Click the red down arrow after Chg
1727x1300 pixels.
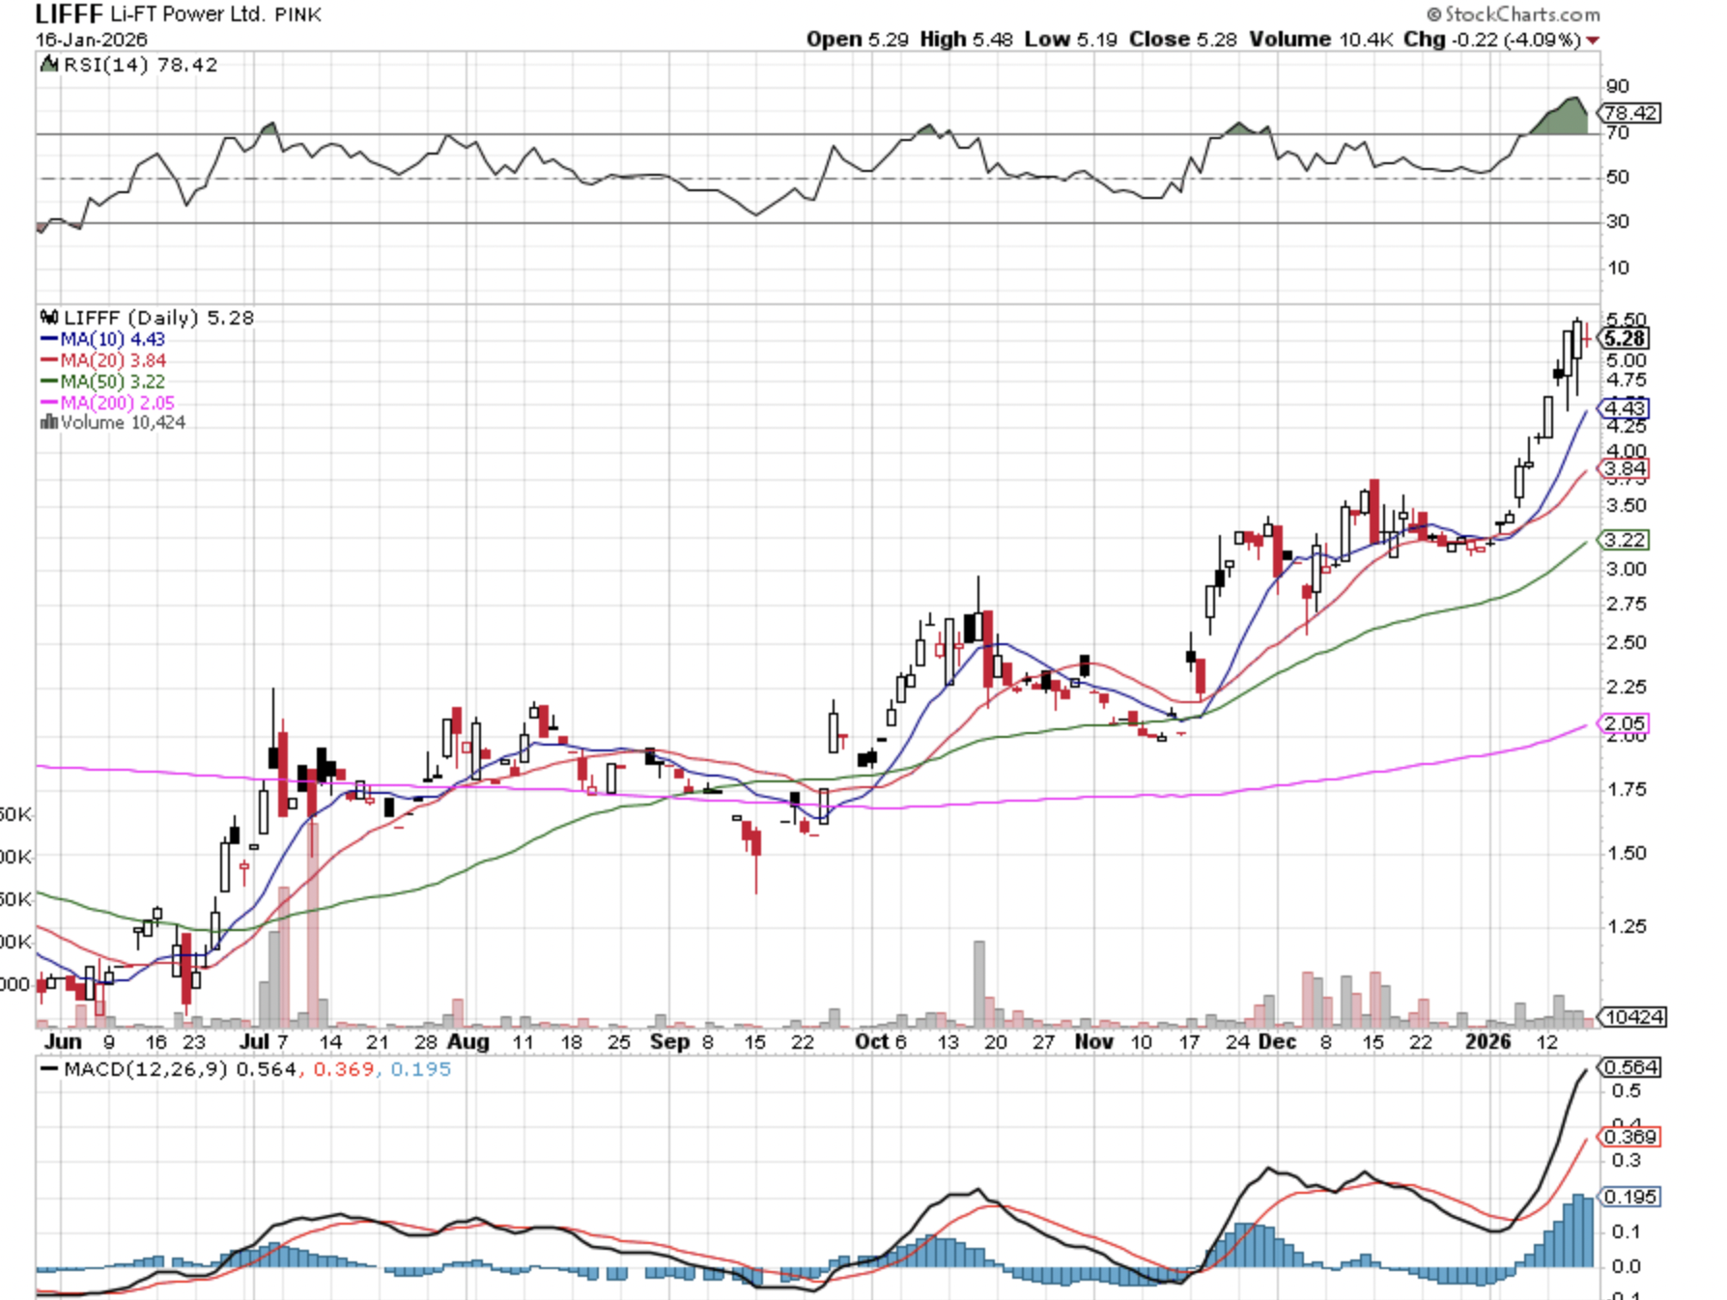tap(1593, 41)
